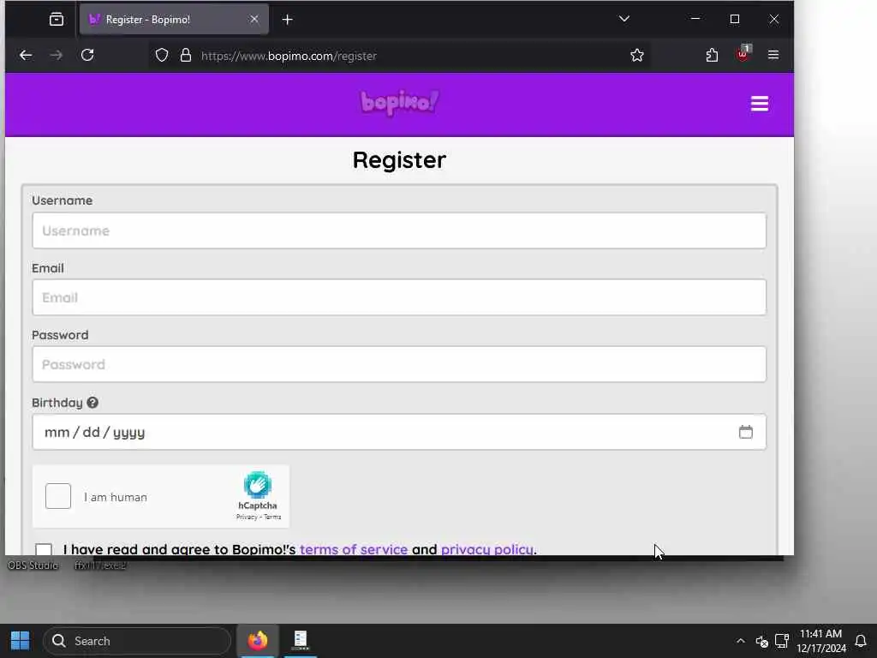Focus the Username input field

399,230
